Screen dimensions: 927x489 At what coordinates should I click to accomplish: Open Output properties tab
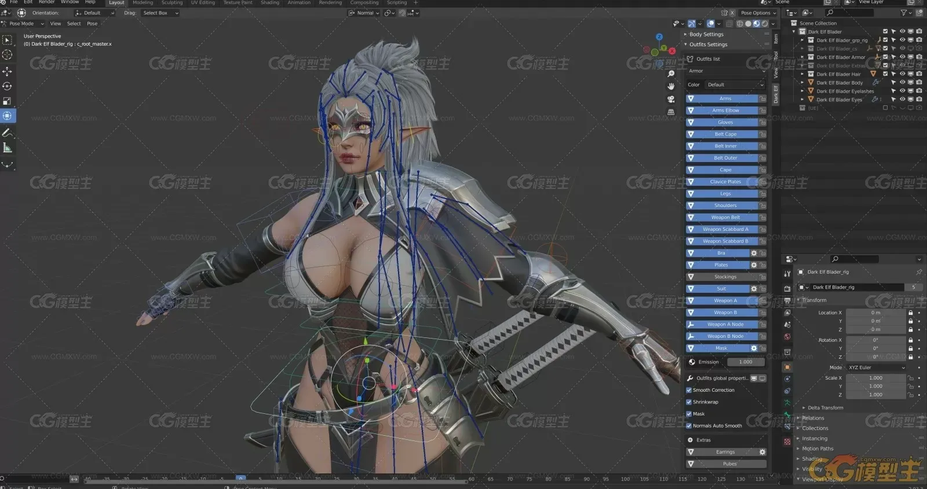pos(787,300)
